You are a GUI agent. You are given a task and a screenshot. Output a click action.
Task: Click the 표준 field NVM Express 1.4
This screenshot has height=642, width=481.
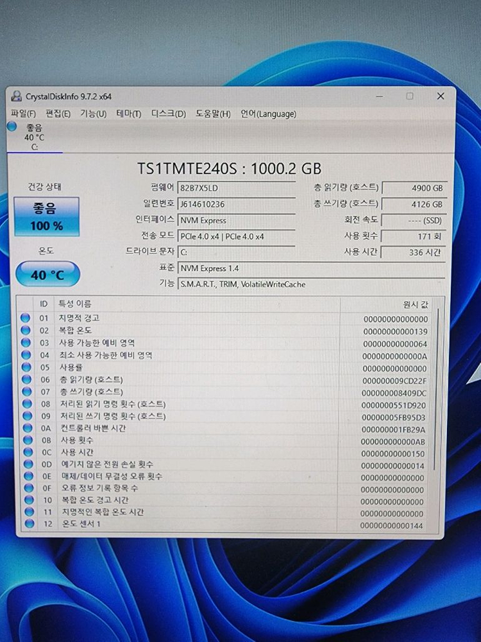(312, 268)
